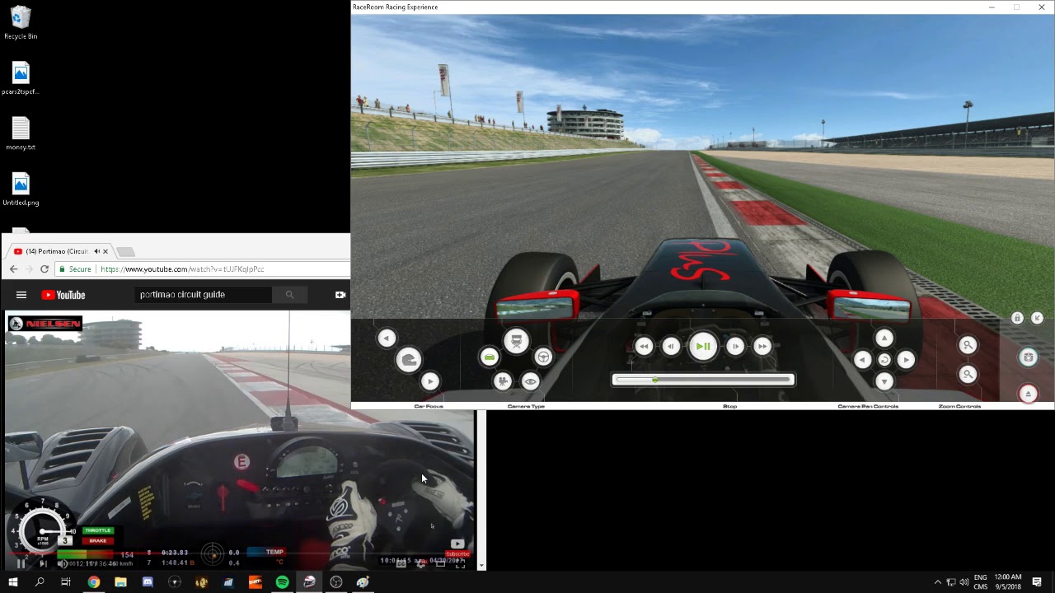Click the YouTube search box
The width and height of the screenshot is (1055, 593).
(x=203, y=294)
